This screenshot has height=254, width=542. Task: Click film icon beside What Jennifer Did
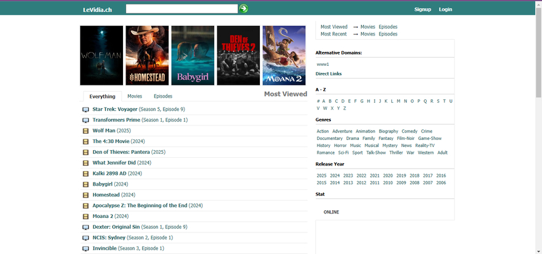pos(86,163)
